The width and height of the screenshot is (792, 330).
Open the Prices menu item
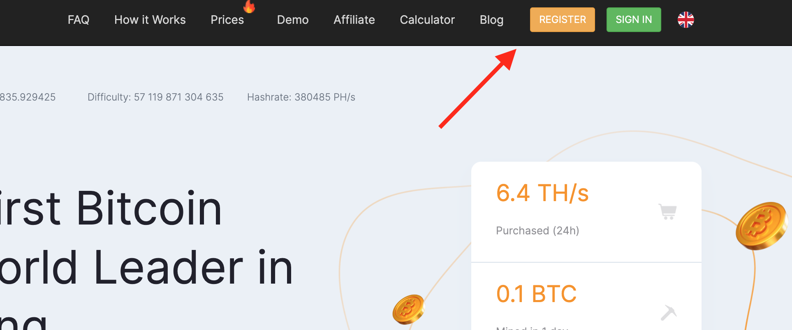point(227,20)
